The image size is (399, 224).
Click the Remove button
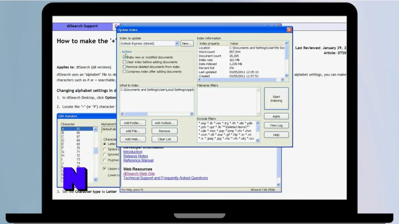click(x=164, y=131)
